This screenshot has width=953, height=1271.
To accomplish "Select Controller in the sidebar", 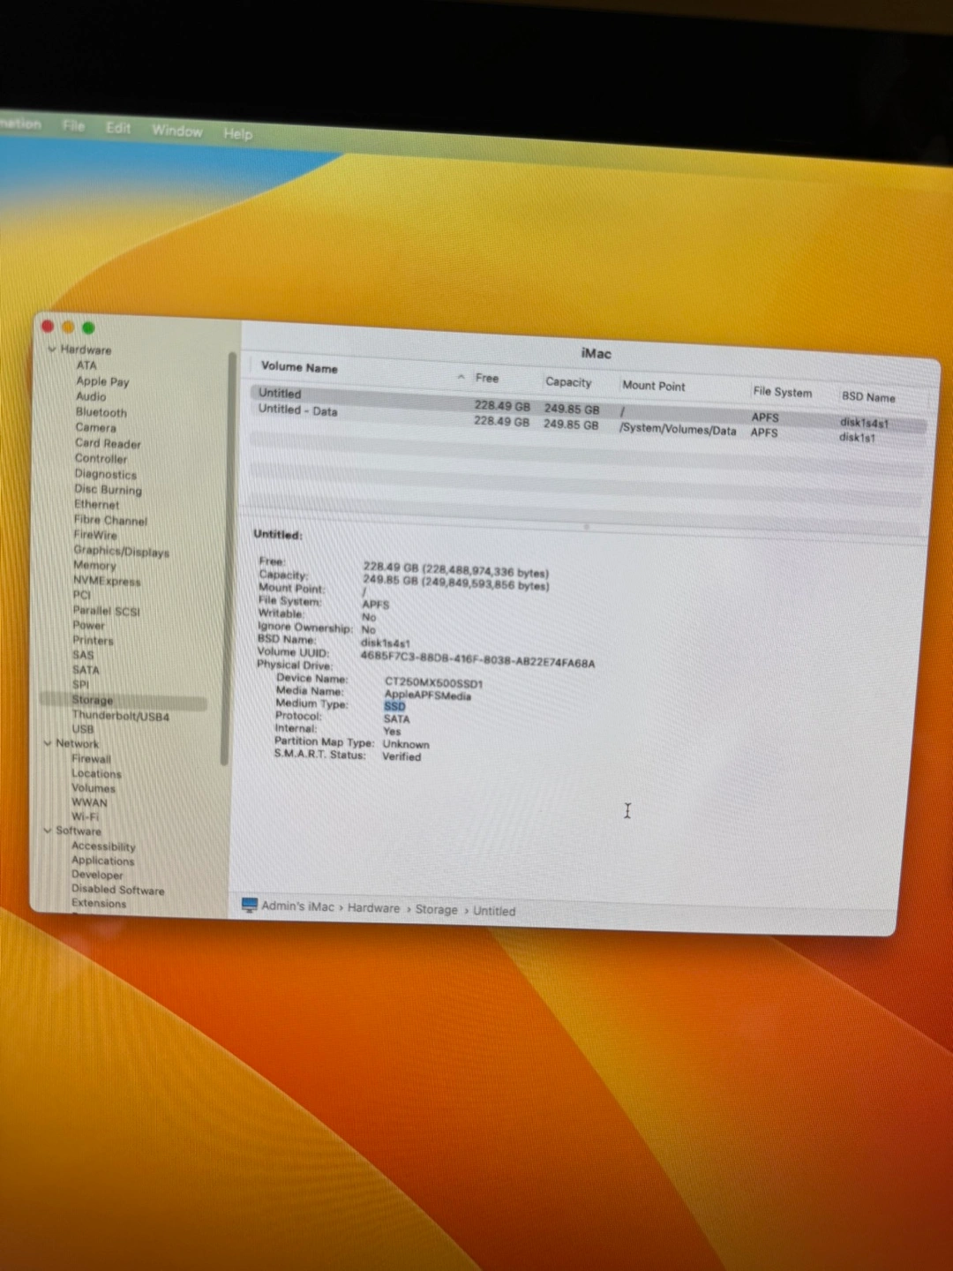I will [x=101, y=459].
